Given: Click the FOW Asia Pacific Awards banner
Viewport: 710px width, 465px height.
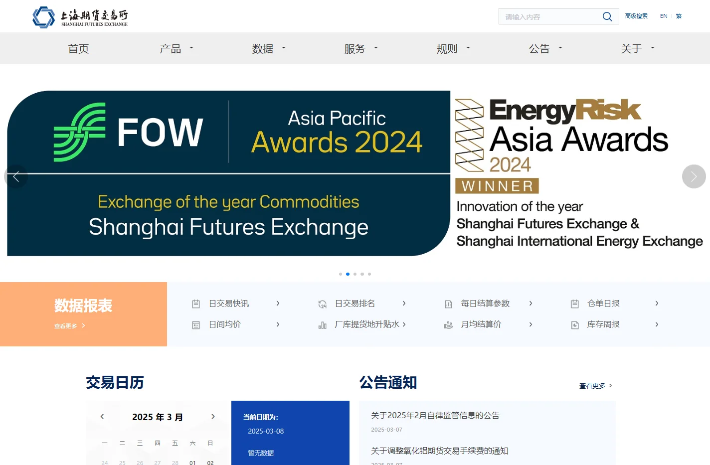Looking at the screenshot, I should pos(229,173).
